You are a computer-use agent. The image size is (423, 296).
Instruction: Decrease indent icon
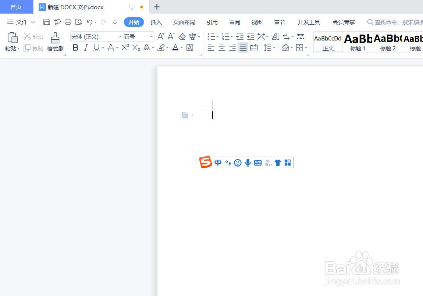(239, 36)
